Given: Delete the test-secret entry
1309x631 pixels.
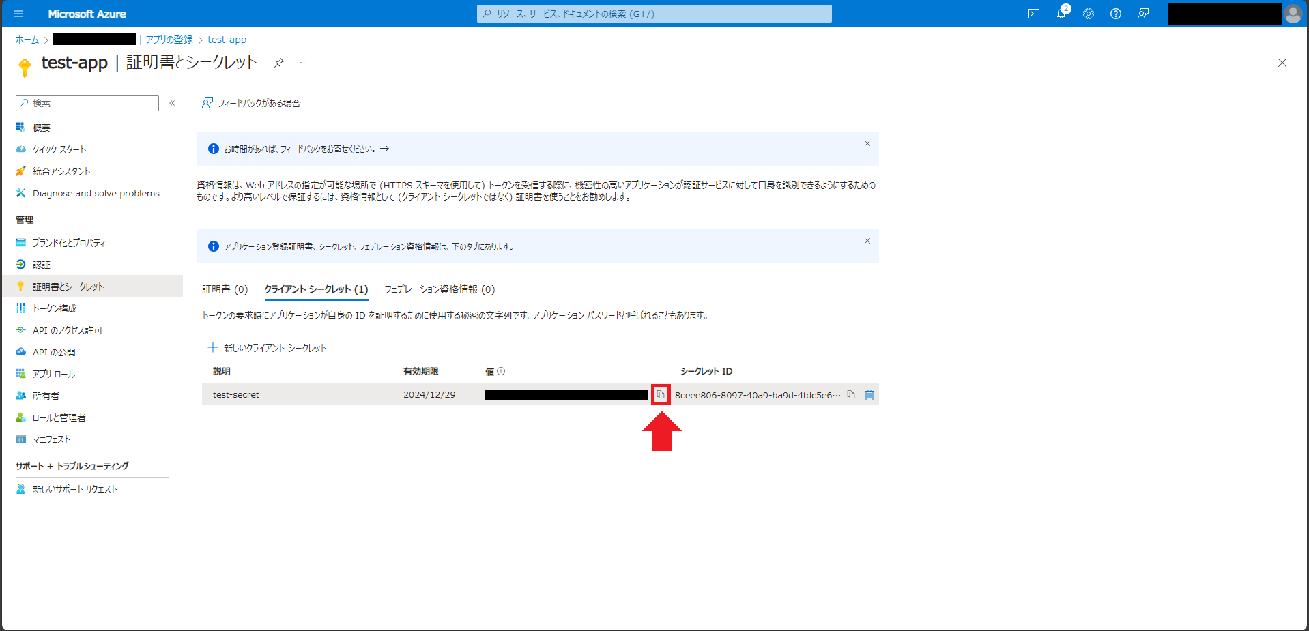Looking at the screenshot, I should 869,394.
